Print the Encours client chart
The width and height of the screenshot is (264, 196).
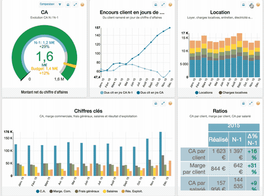click(156, 5)
